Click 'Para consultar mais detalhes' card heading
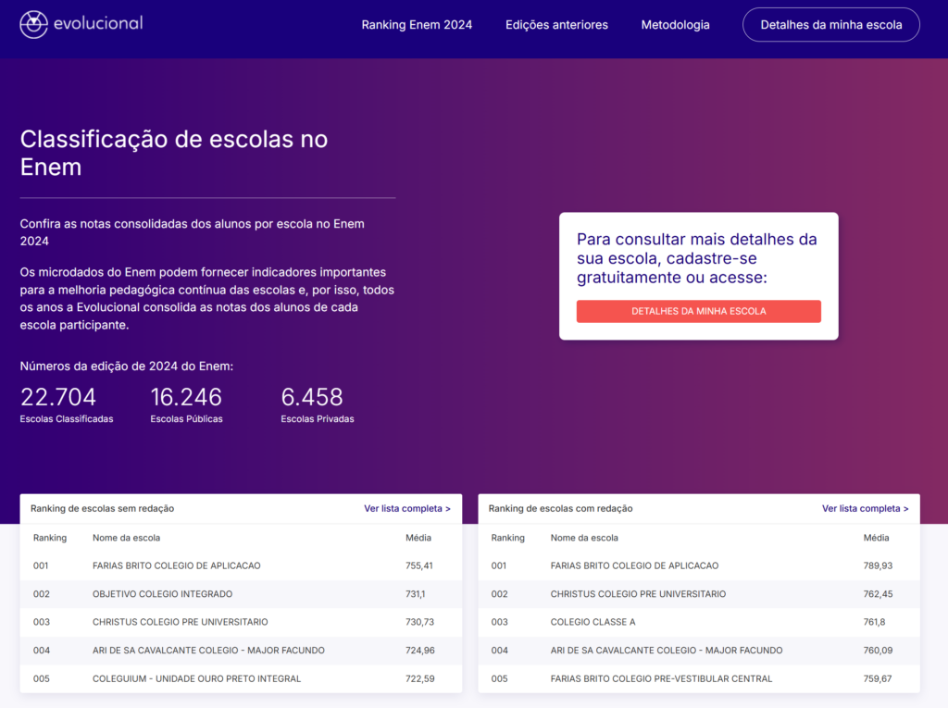The height and width of the screenshot is (708, 948). click(x=696, y=258)
